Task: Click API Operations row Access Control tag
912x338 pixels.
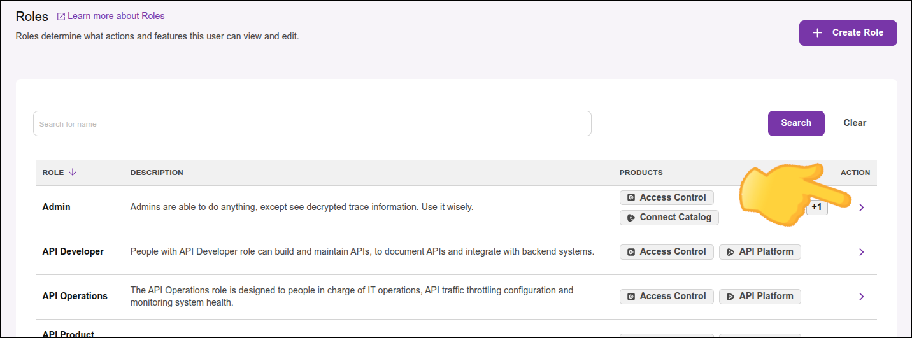Action: coord(666,296)
